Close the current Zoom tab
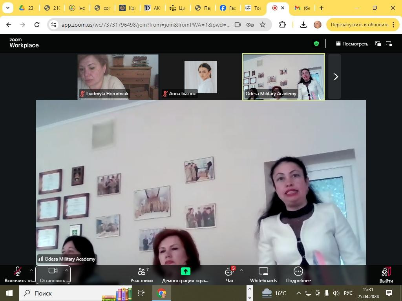The height and width of the screenshot is (301, 402). click(283, 8)
